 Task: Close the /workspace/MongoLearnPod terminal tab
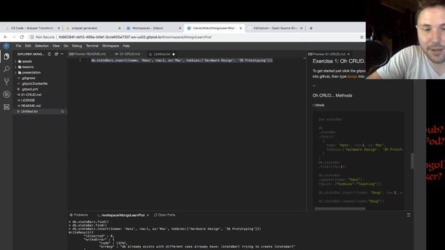[x=148, y=215]
